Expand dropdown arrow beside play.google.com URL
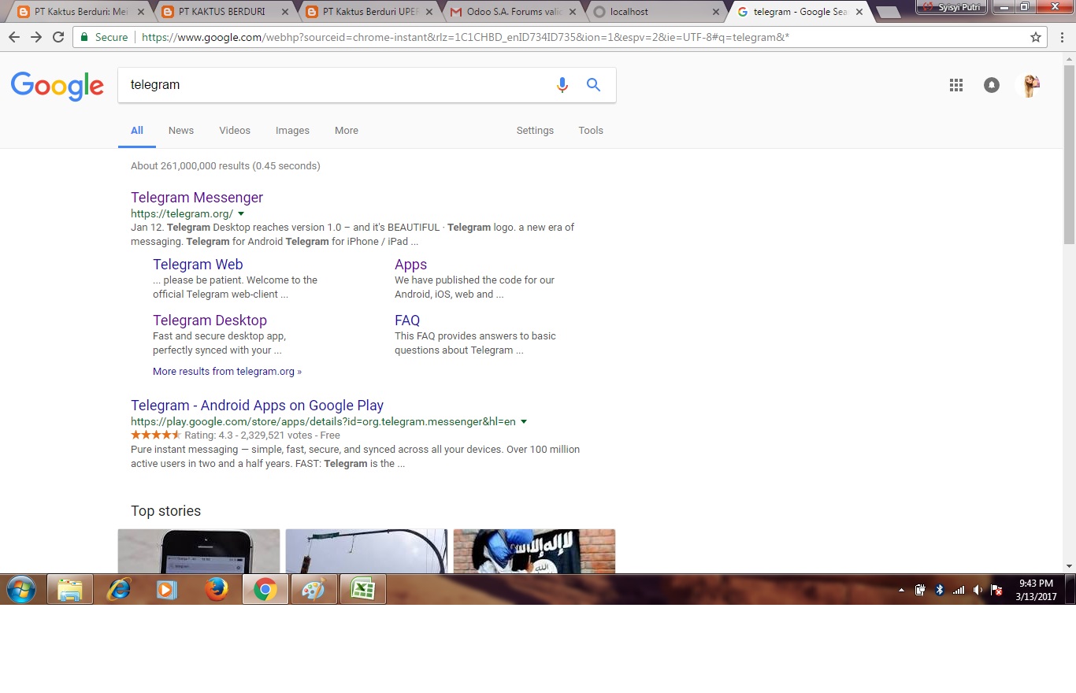Screen dimensions: 1076x693 point(524,421)
